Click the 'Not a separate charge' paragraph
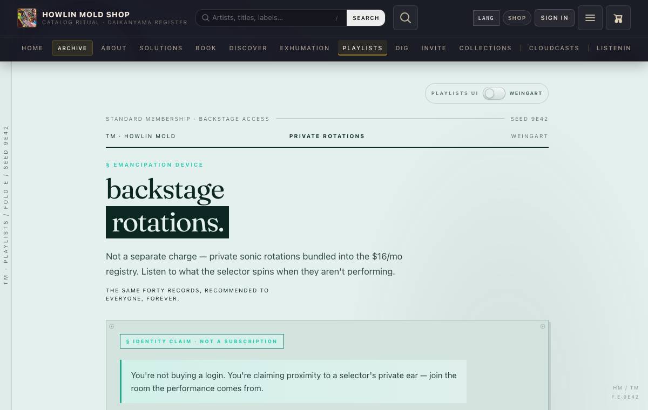 coord(254,264)
